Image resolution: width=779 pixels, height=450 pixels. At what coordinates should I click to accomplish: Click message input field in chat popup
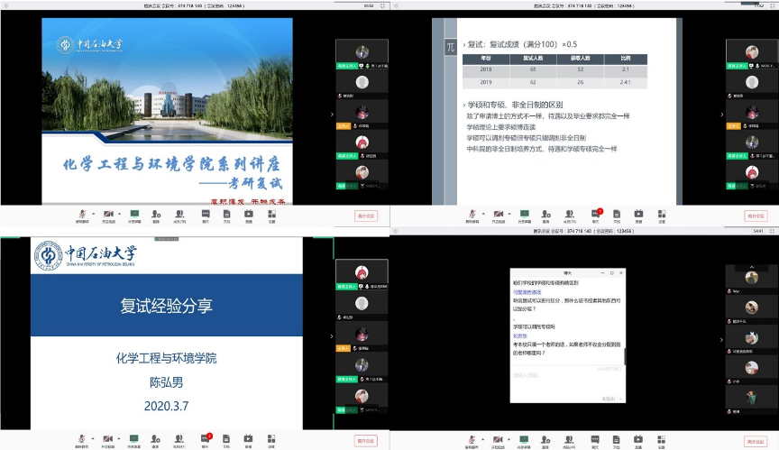coord(567,381)
